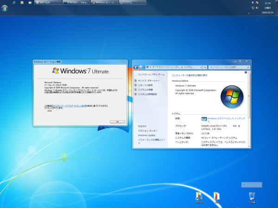Click the shield icon beside リモートの設定
The image size is (278, 208).
tap(136, 85)
